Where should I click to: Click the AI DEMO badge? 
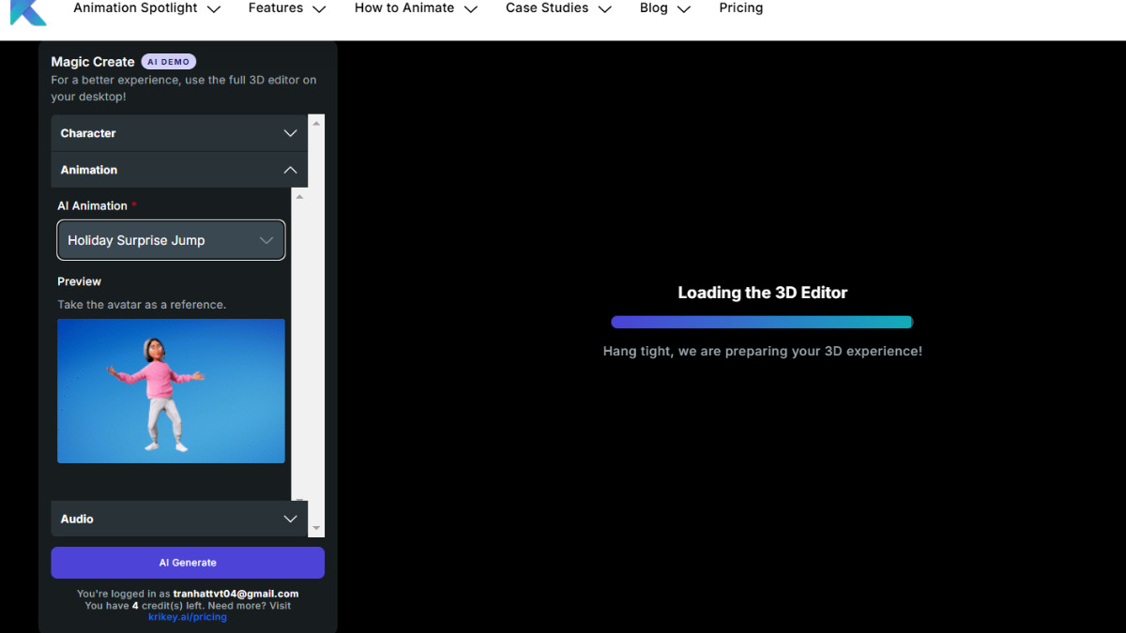coord(169,62)
